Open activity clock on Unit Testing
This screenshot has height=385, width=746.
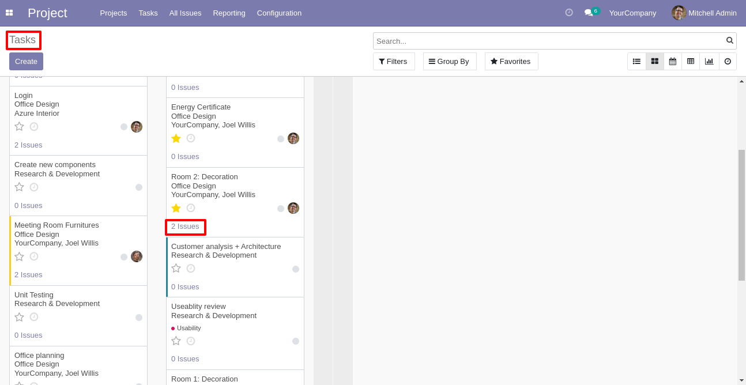34,317
